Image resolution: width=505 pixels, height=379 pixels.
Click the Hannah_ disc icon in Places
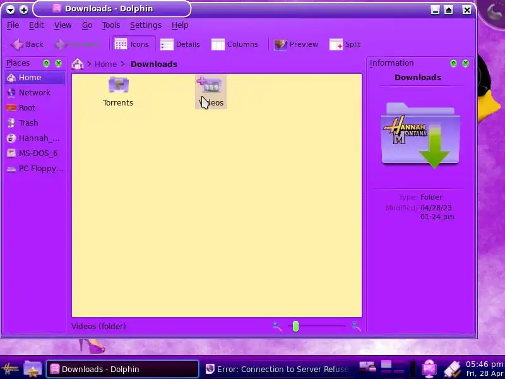click(x=11, y=138)
